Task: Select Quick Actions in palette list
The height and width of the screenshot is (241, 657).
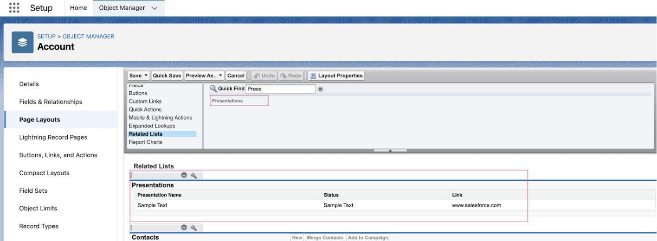Action: pyautogui.click(x=145, y=109)
